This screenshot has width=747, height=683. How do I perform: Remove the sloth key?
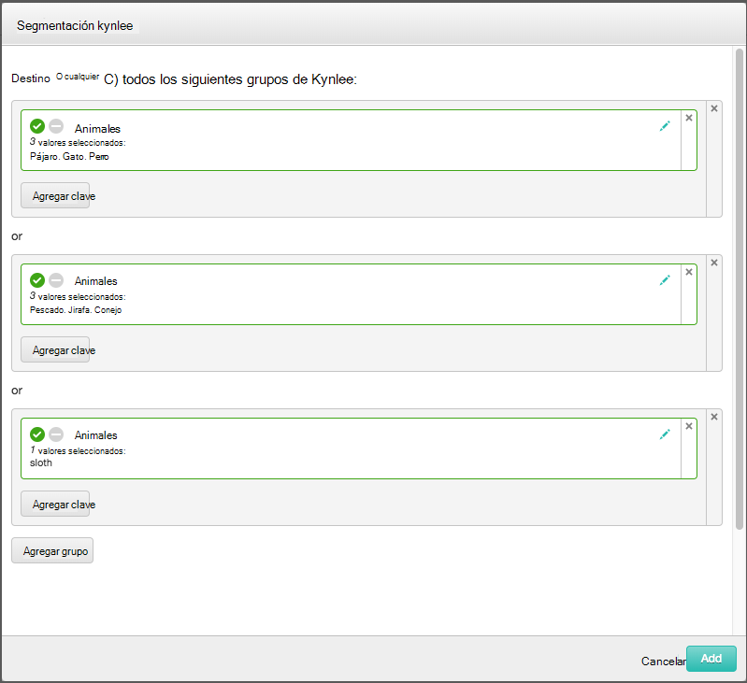pos(689,426)
